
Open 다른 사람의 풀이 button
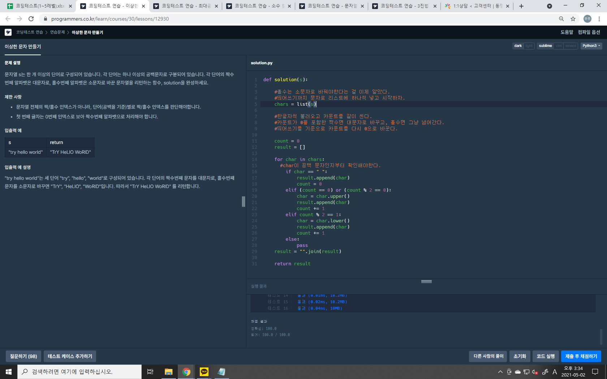[488, 356]
